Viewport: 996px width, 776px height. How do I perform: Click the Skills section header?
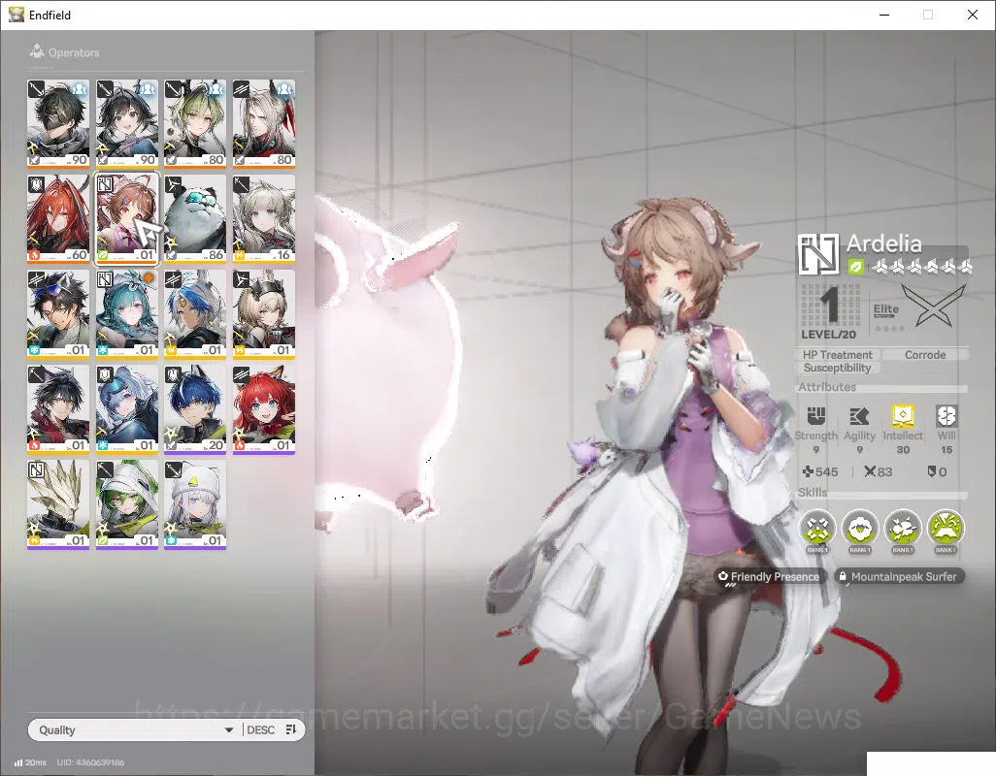813,493
